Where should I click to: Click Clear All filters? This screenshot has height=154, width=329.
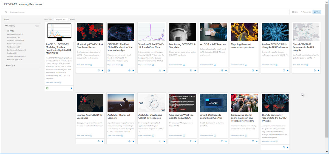tap(72, 19)
